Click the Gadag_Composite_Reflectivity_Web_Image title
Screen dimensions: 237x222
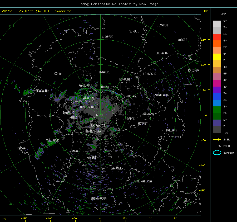click(x=118, y=4)
